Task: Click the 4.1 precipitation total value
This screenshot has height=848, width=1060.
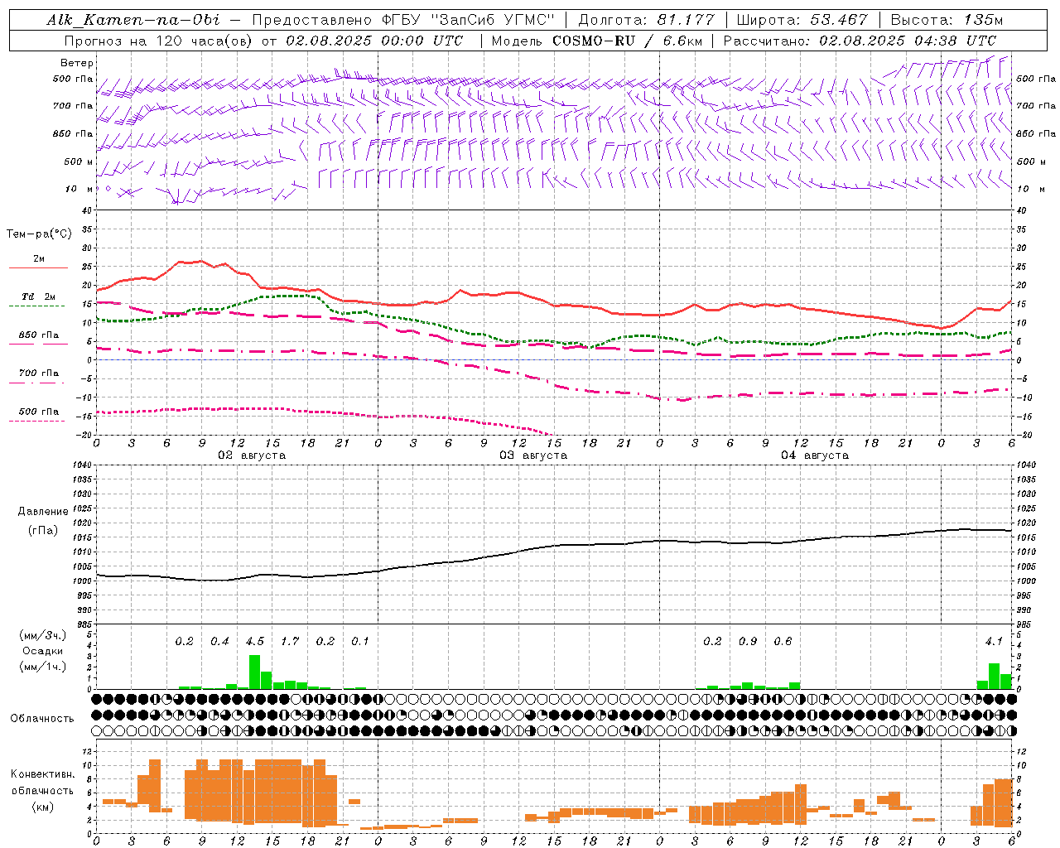Action: click(x=994, y=642)
